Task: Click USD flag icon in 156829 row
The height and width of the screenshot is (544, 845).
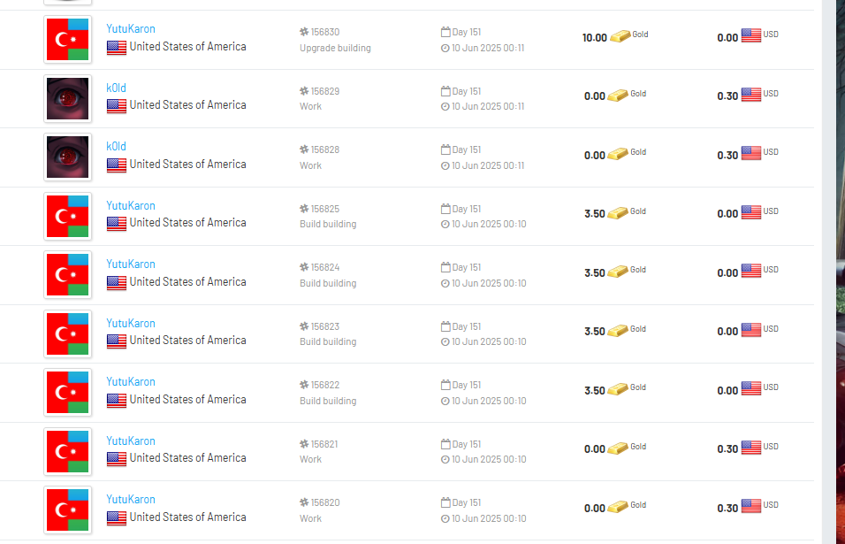Action: click(x=751, y=95)
